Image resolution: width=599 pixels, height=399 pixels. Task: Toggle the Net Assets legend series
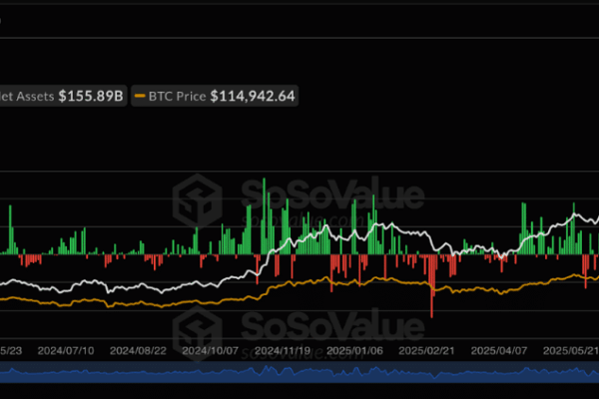30,97
